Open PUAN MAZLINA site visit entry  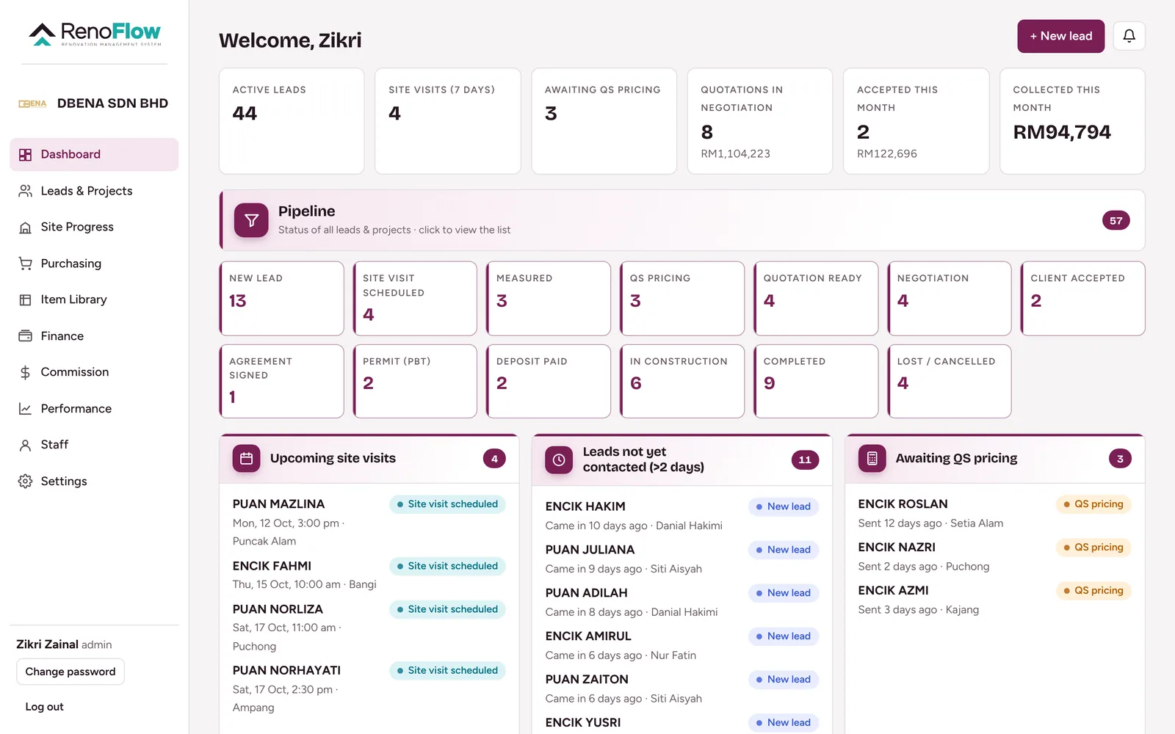pos(369,523)
